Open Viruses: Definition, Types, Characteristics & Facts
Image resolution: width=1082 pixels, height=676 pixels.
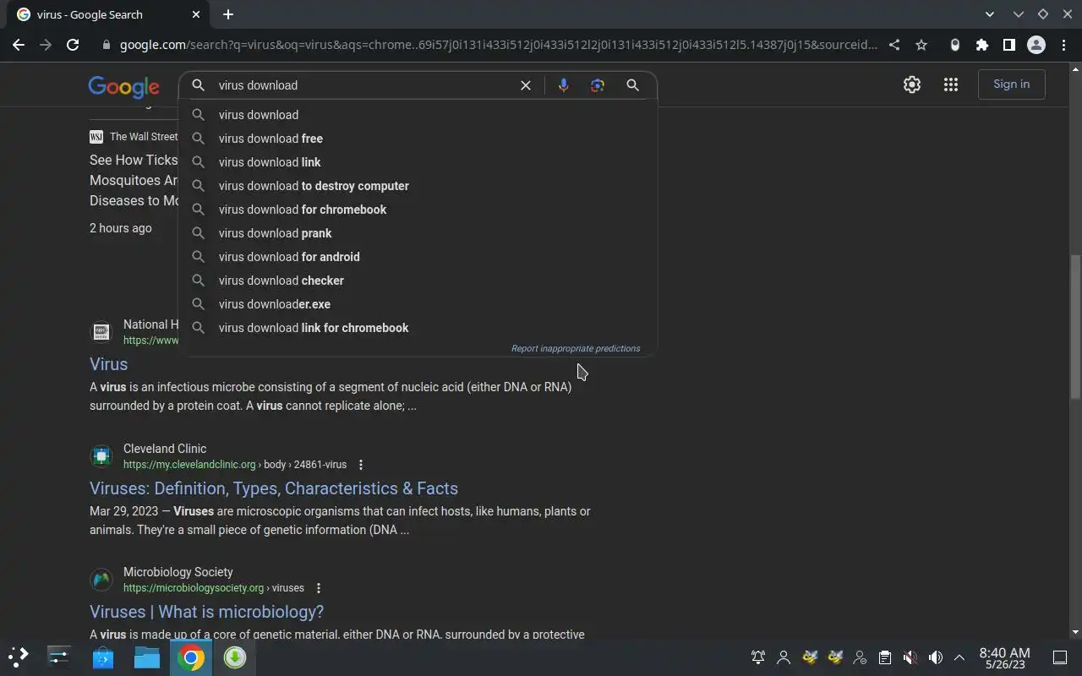click(x=274, y=488)
